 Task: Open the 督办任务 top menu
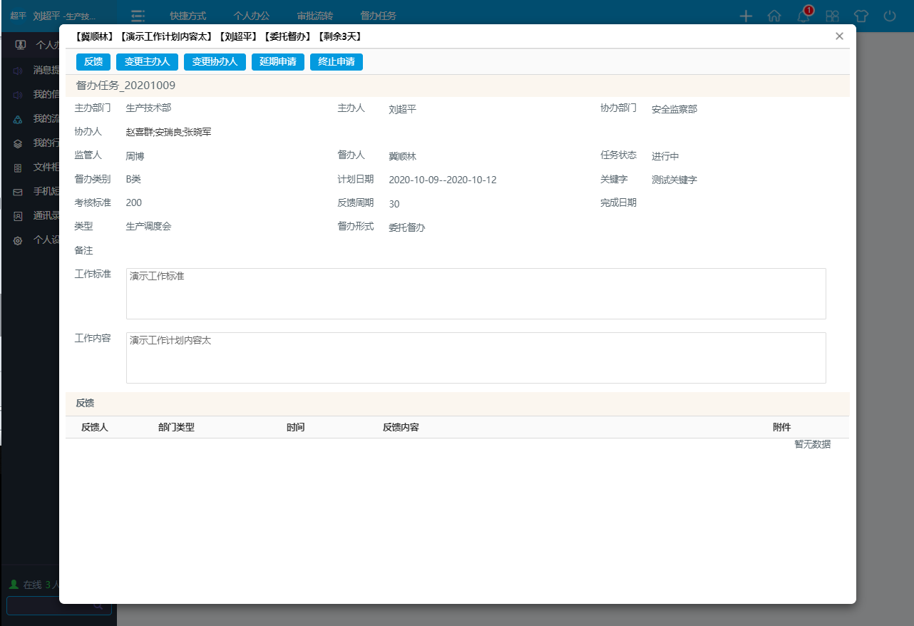click(379, 16)
